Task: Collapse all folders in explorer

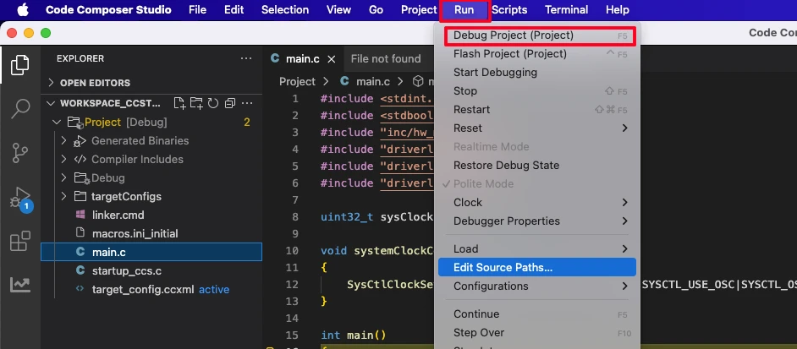Action: (229, 103)
